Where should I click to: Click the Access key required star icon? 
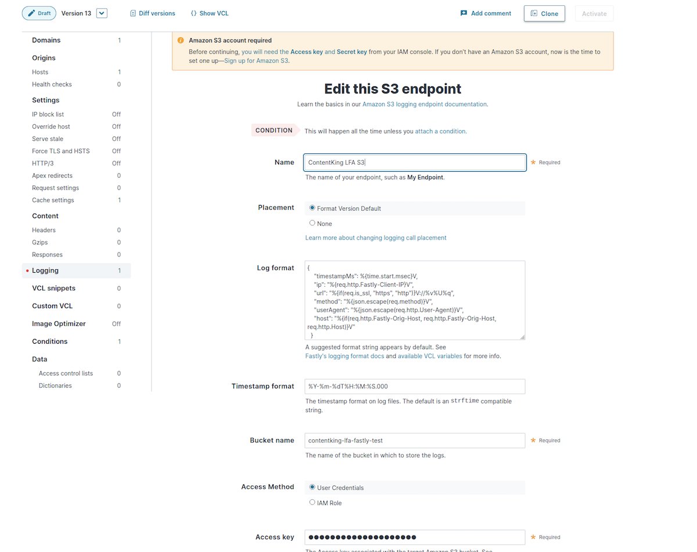tap(533, 537)
